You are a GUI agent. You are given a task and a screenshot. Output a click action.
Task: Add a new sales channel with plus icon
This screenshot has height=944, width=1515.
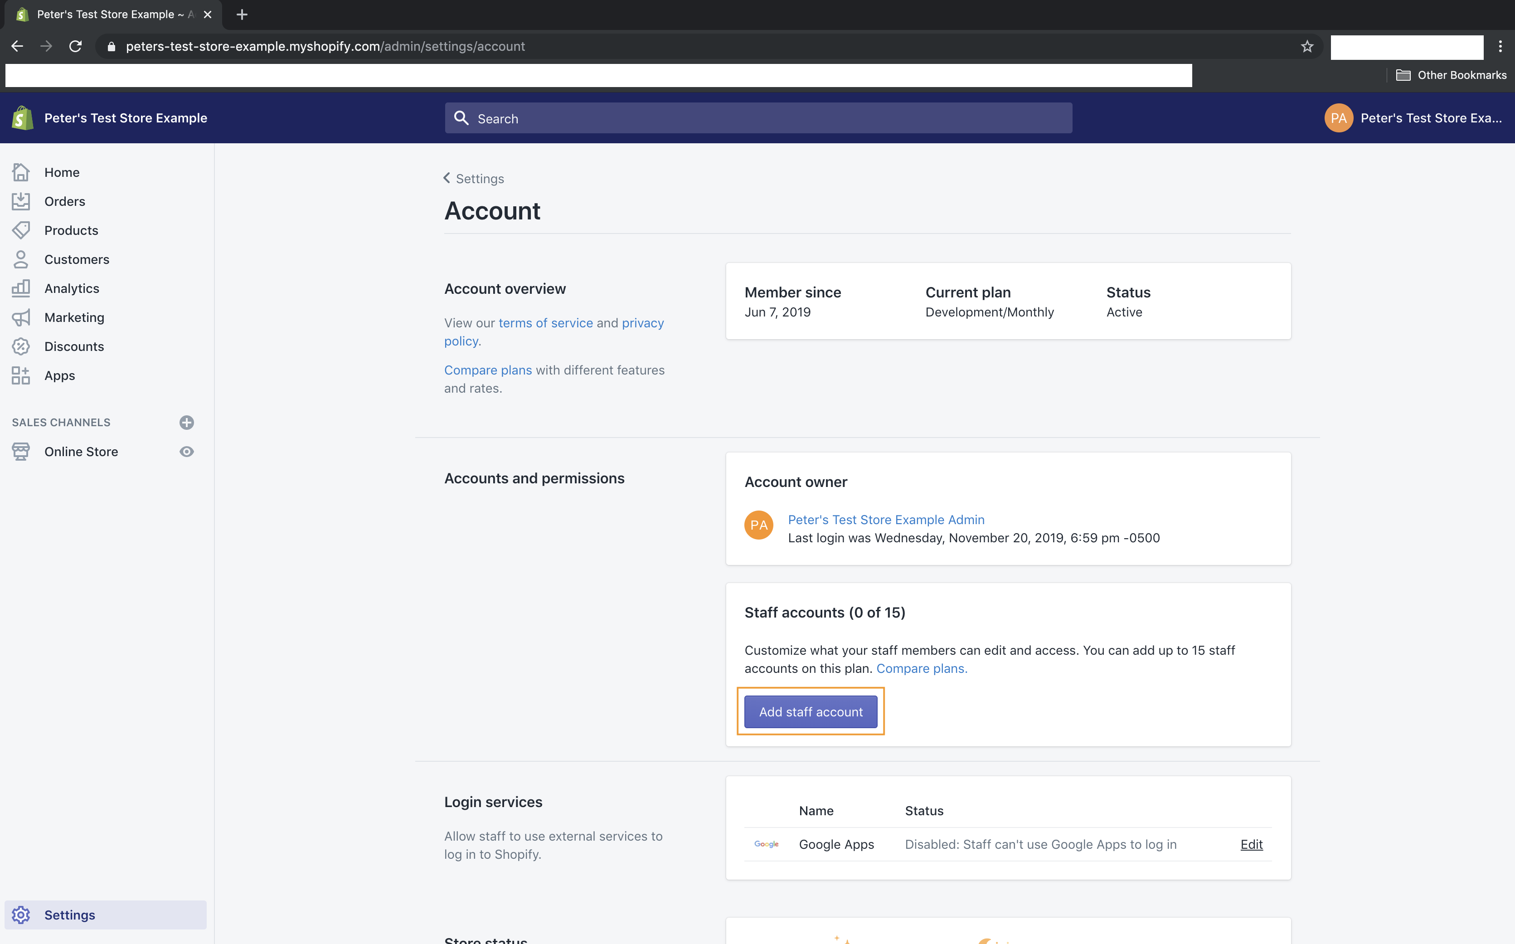click(187, 423)
